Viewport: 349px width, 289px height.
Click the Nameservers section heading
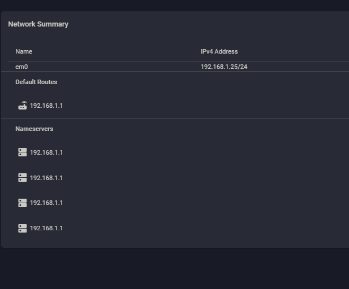(35, 129)
